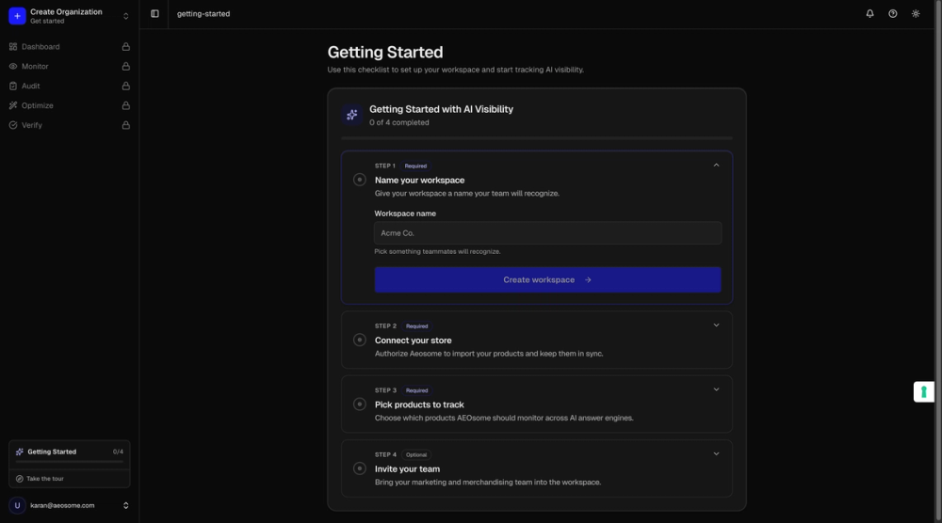Image resolution: width=942 pixels, height=523 pixels.
Task: Click the Connect your store heading
Action: pos(414,341)
